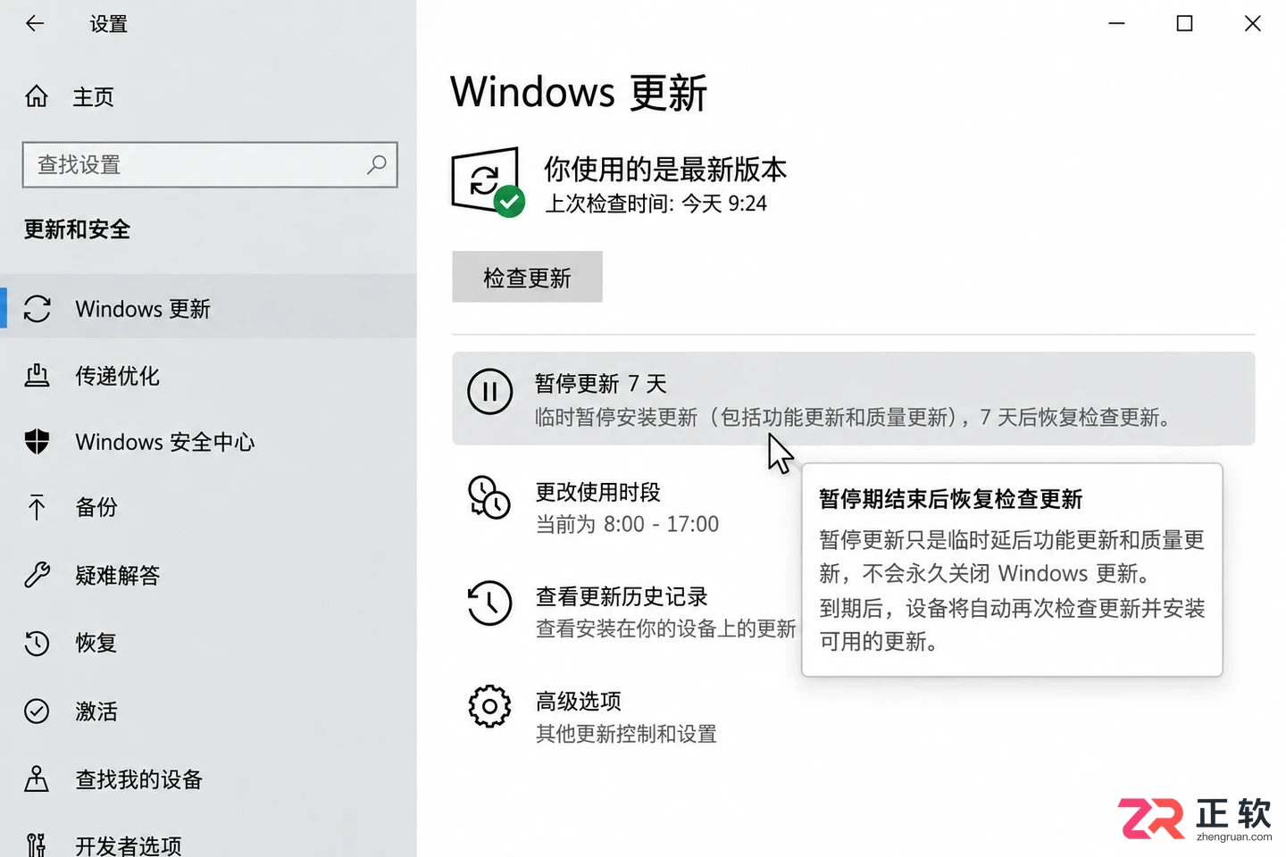Maximize the Settings window

click(x=1184, y=23)
